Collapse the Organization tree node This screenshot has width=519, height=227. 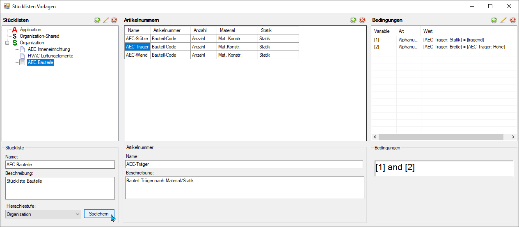(x=7, y=43)
